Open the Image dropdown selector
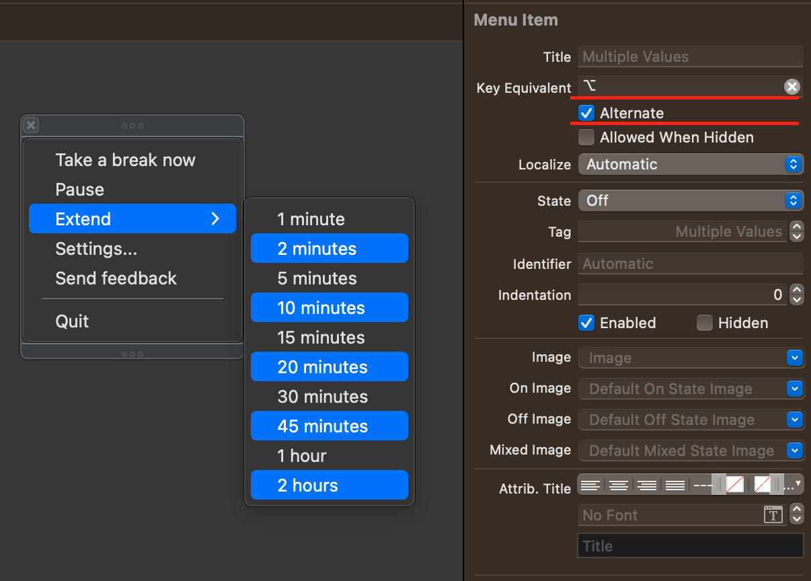 [796, 358]
